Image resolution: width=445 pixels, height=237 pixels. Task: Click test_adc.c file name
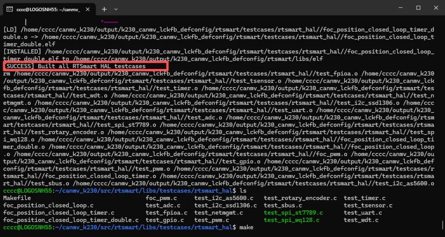(163, 205)
